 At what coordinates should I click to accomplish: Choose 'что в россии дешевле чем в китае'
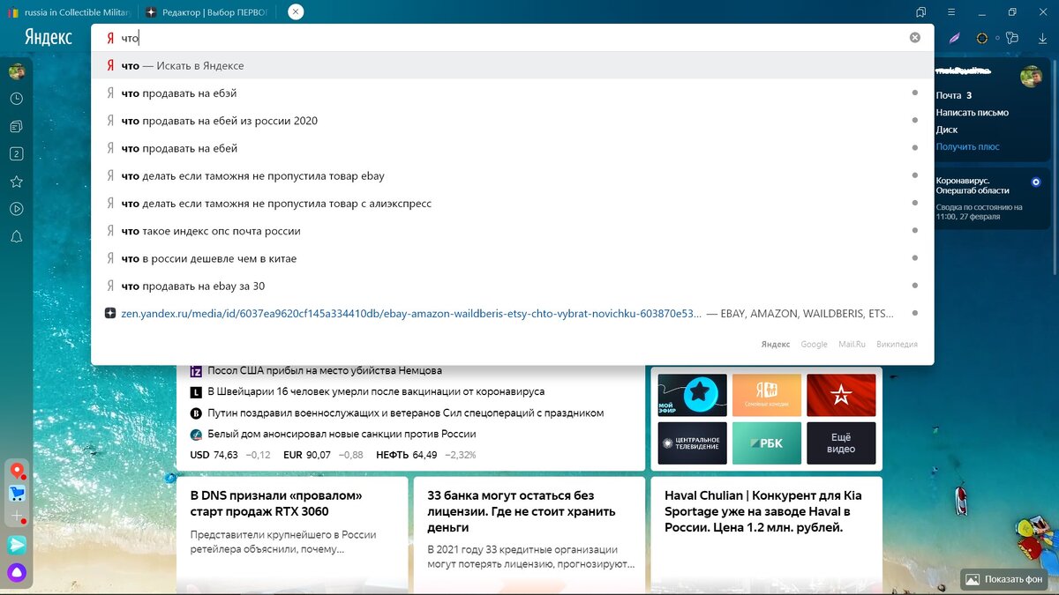pyautogui.click(x=512, y=258)
